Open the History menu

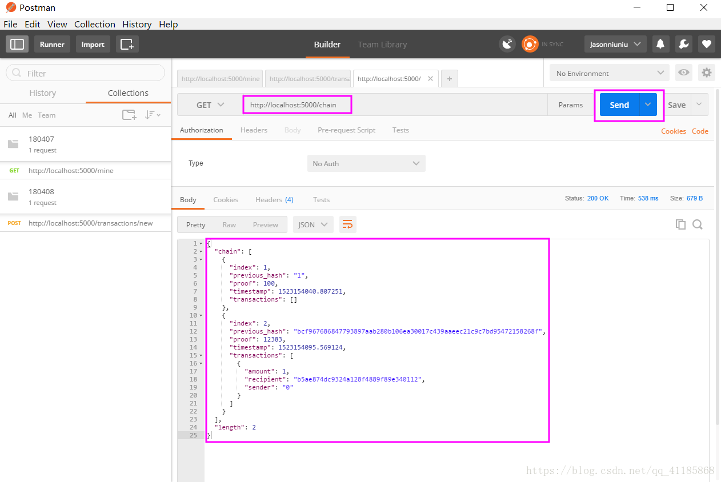[137, 24]
